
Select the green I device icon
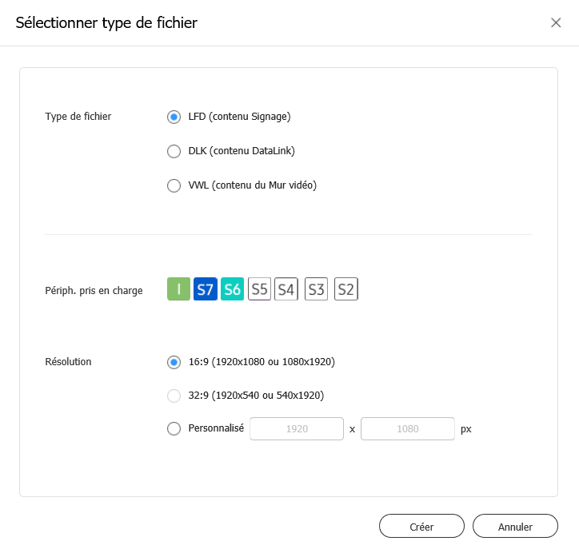point(178,289)
